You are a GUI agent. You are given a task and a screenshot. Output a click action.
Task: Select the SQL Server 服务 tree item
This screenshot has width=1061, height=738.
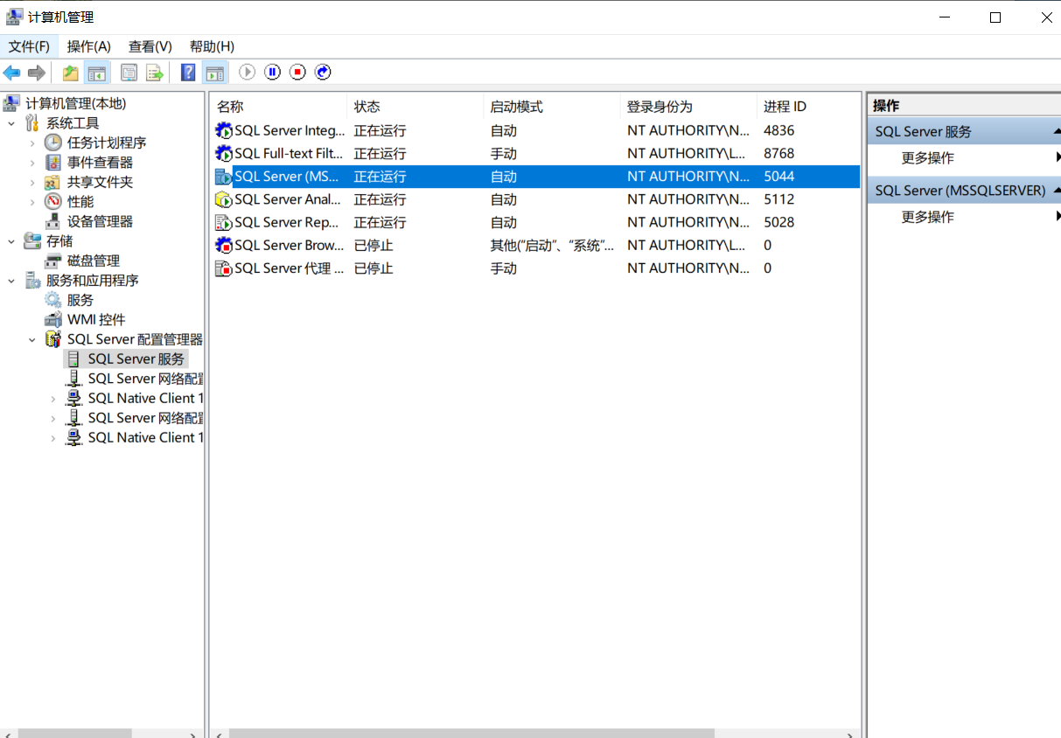pos(136,359)
